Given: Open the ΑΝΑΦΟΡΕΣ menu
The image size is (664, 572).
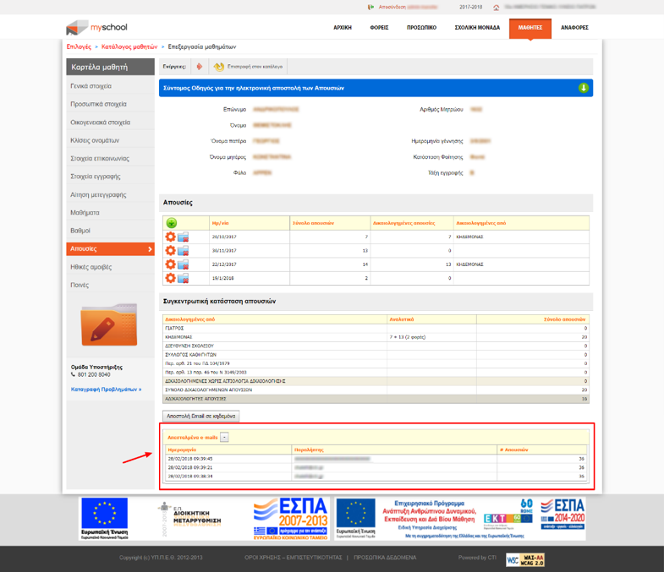Looking at the screenshot, I should (x=574, y=27).
